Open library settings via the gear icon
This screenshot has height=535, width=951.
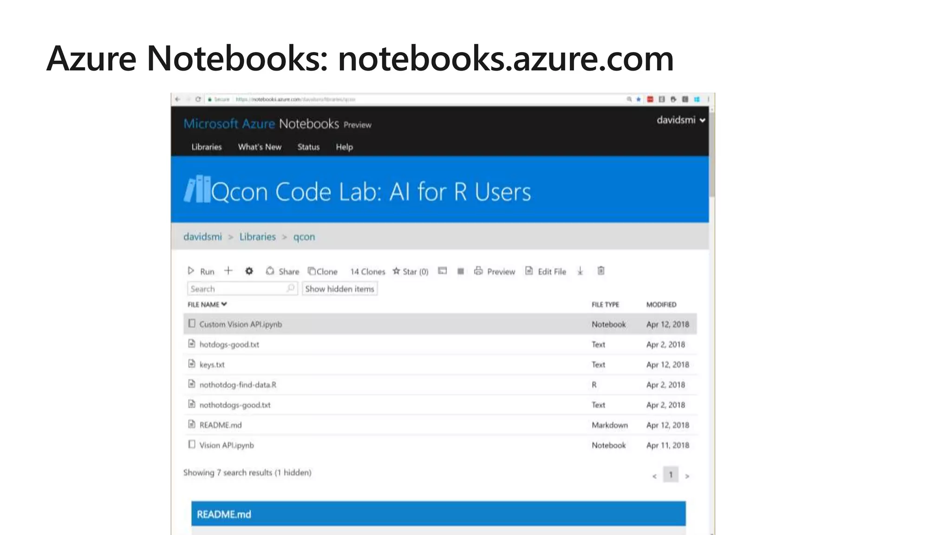click(249, 271)
